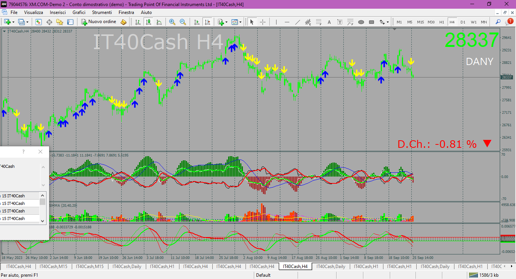Screen dimensions: 516x279
Task: Switch the chart to bar chart mode
Action: (x=138, y=22)
